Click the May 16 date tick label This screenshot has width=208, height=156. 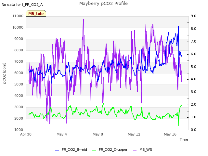tap(170, 134)
